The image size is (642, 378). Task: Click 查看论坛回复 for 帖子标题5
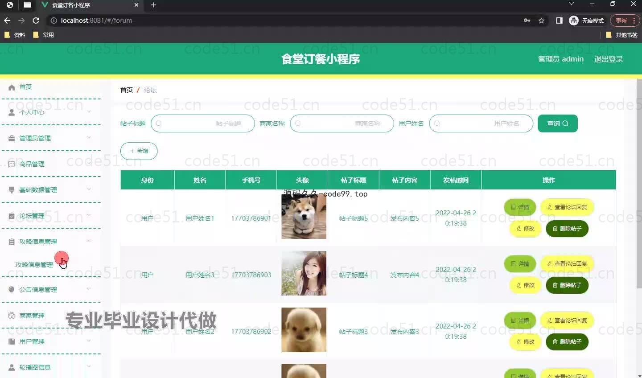pyautogui.click(x=567, y=207)
